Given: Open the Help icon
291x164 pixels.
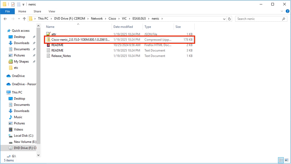Looking at the screenshot, I should pos(287,11).
